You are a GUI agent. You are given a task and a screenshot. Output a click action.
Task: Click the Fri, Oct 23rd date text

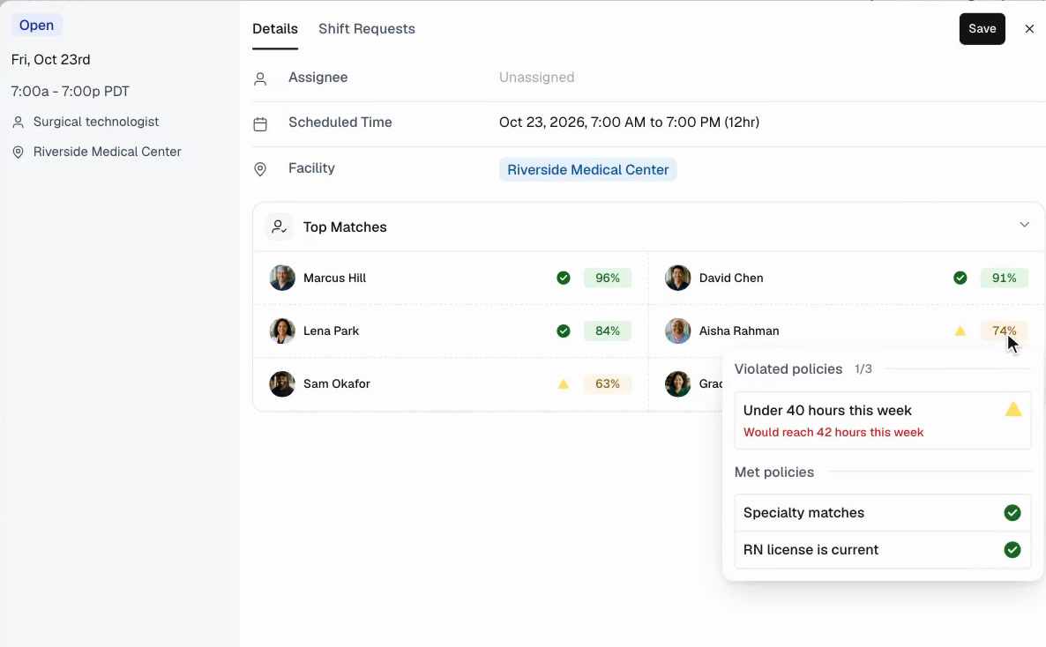coord(50,59)
